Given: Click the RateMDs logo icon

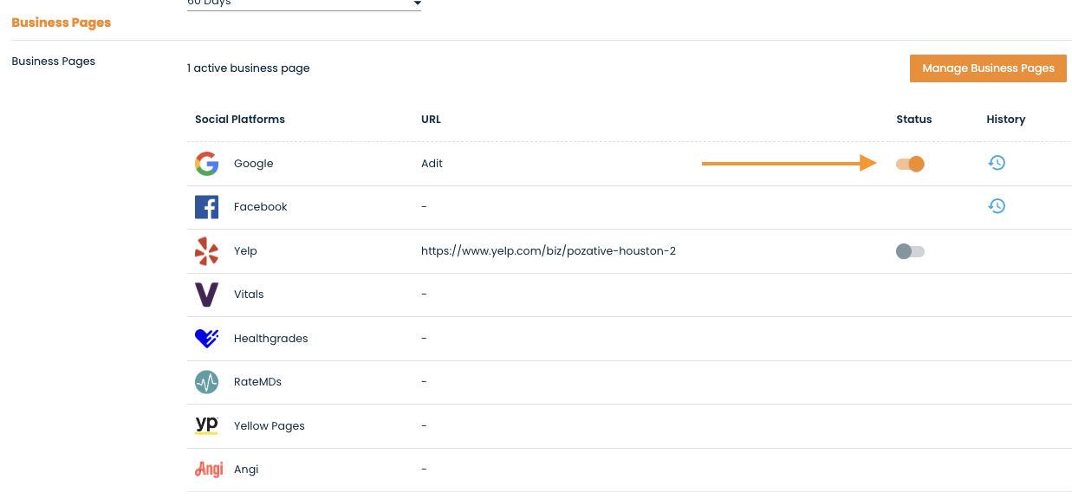Looking at the screenshot, I should tap(206, 382).
